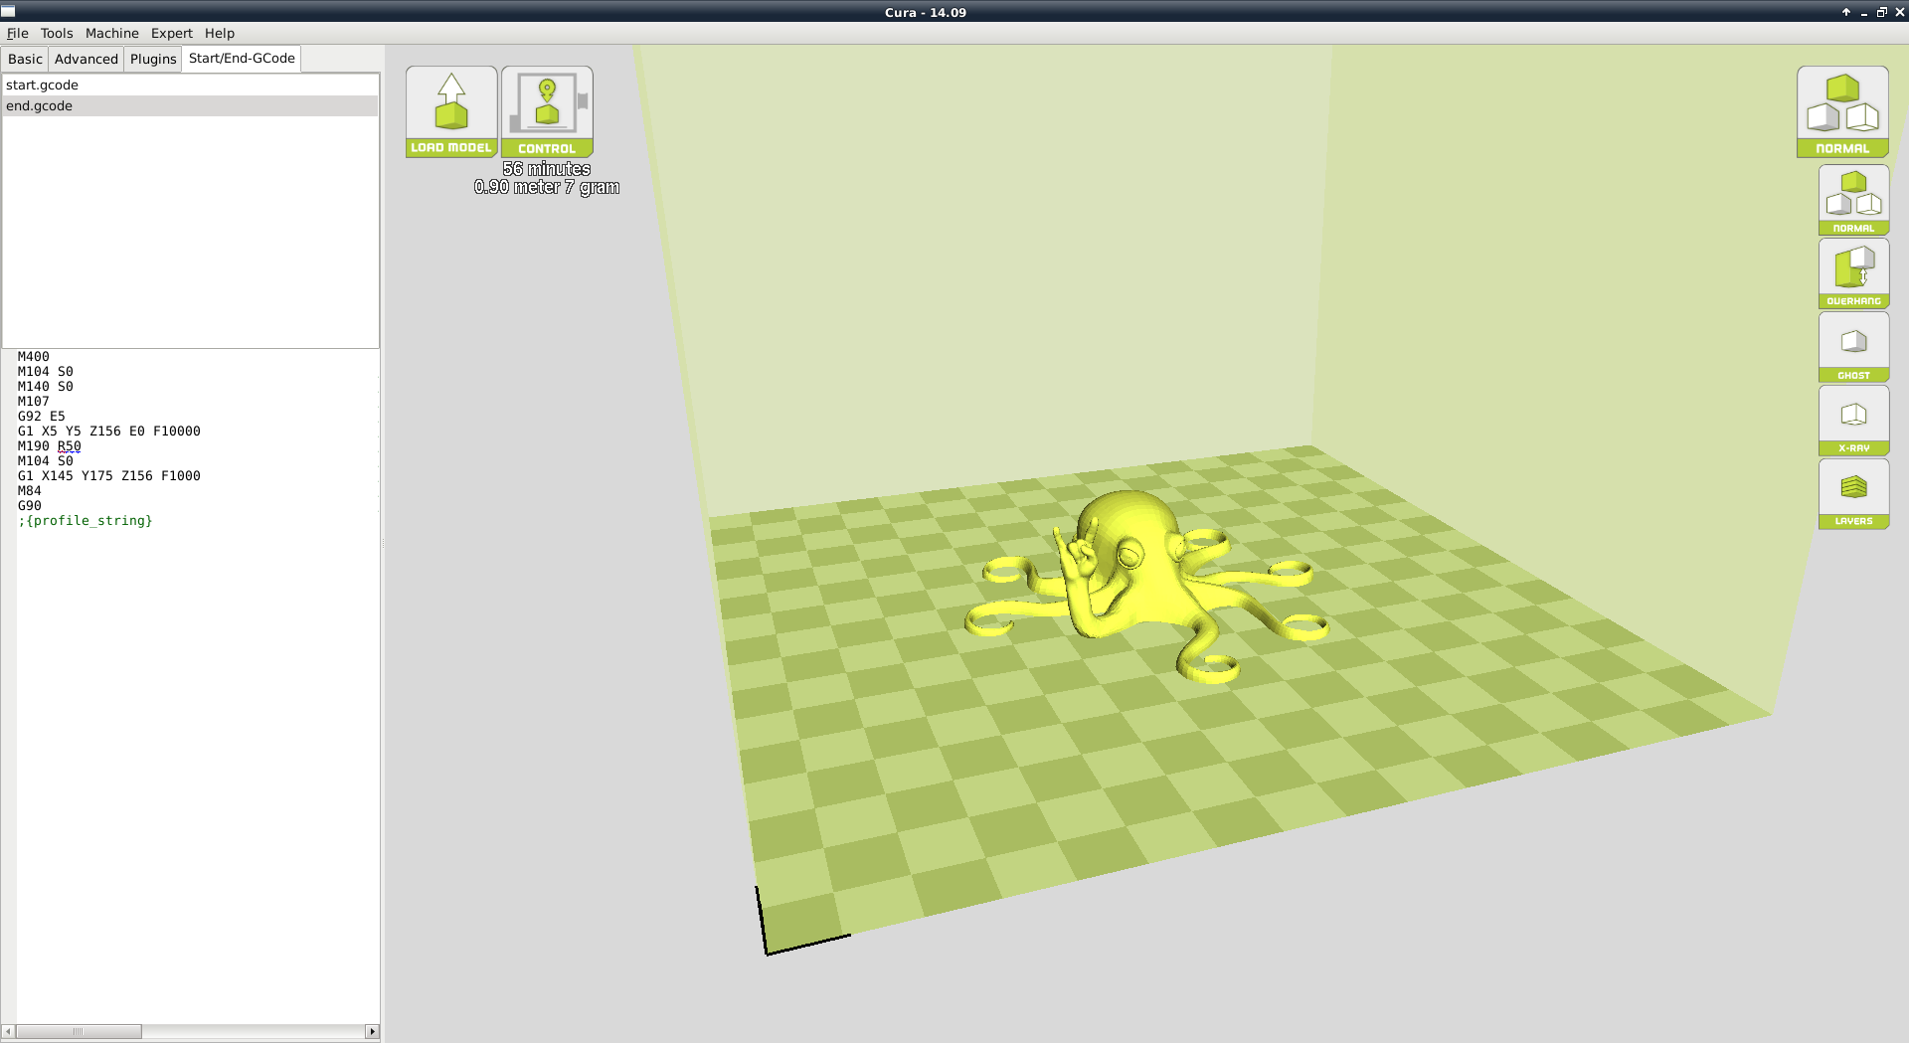
Task: Click the left arrow of the editor scrollbar
Action: coord(8,1031)
